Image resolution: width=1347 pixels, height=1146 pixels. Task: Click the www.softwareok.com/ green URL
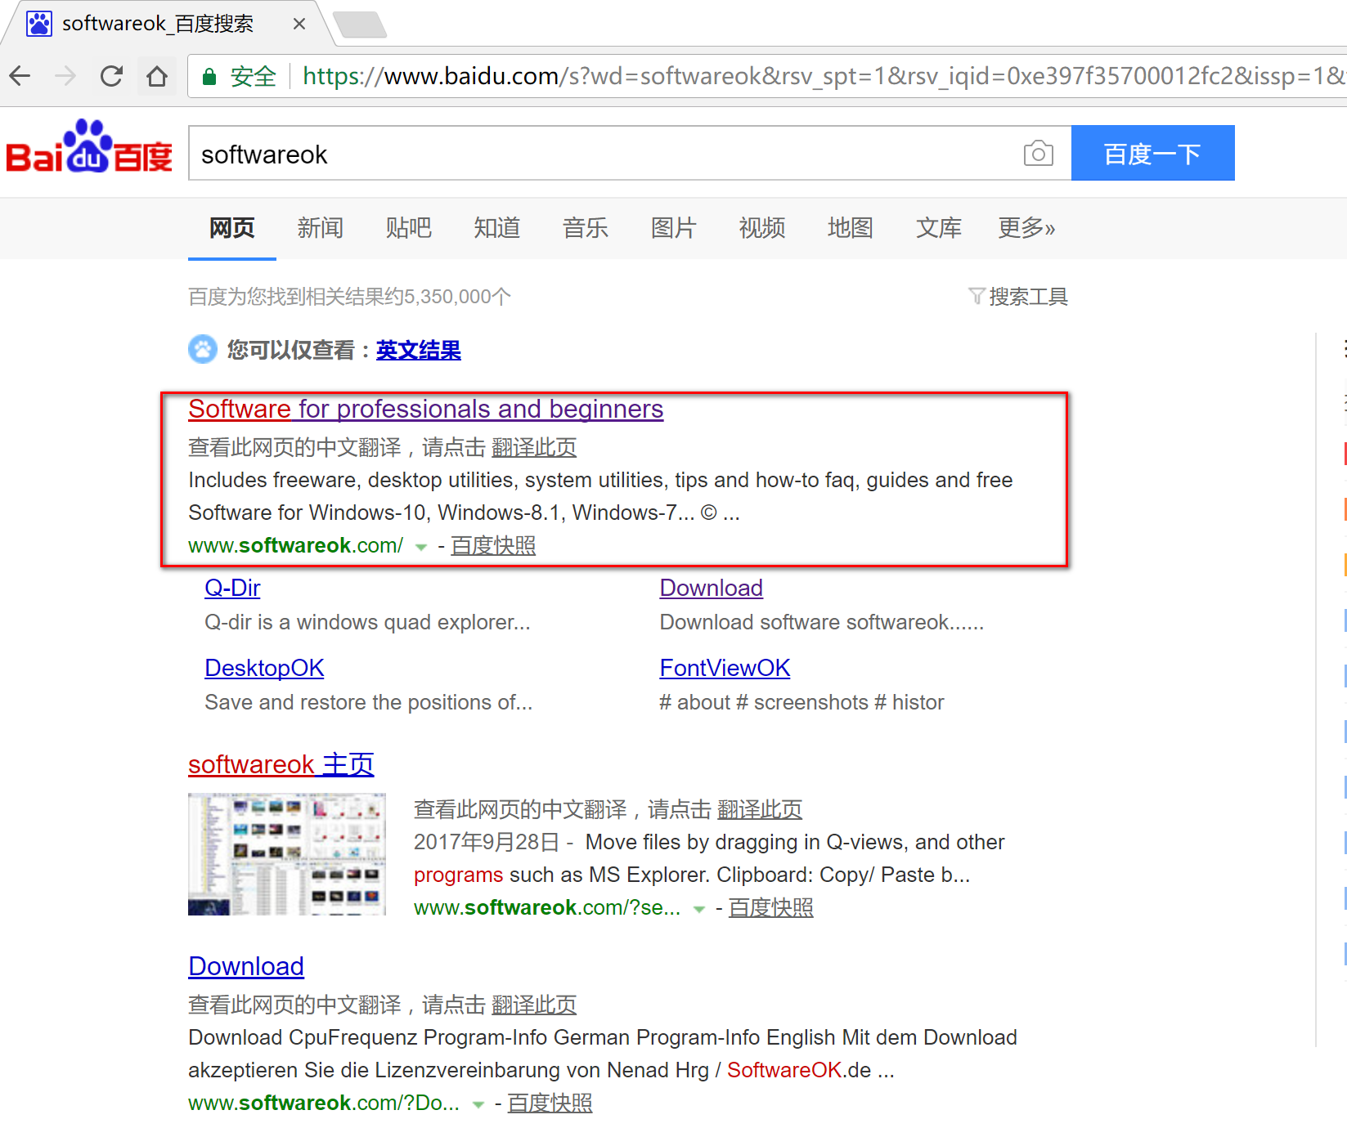tap(295, 545)
